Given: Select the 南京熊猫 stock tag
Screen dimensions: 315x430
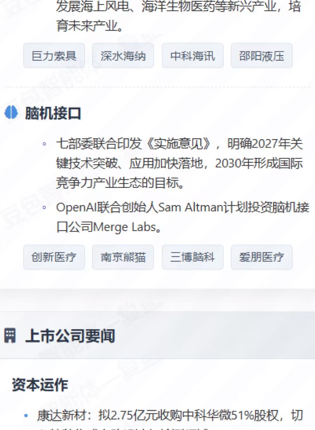Looking at the screenshot, I should [123, 257].
